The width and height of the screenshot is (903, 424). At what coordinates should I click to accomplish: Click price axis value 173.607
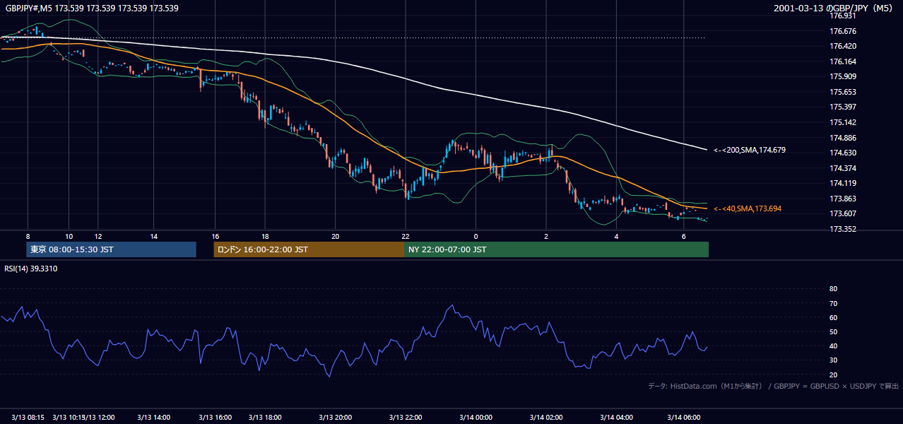tap(843, 213)
